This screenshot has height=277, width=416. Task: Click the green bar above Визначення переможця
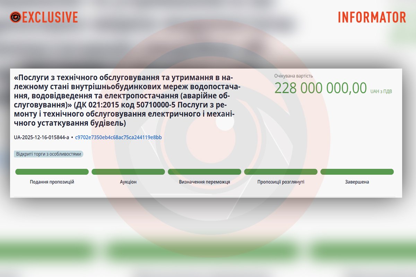pos(205,172)
